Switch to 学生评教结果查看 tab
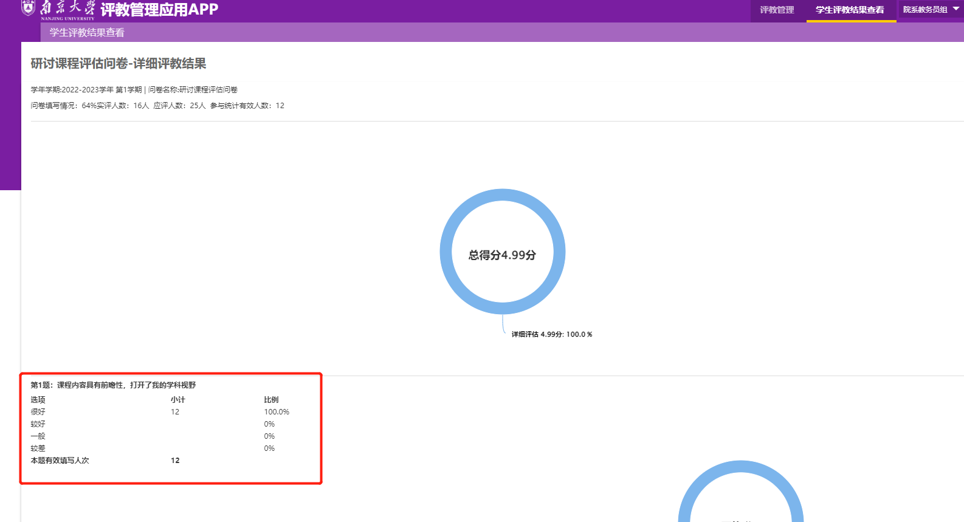The image size is (964, 522). tap(850, 10)
